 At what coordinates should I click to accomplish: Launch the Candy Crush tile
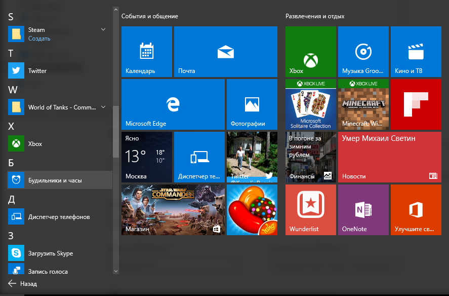click(x=252, y=210)
